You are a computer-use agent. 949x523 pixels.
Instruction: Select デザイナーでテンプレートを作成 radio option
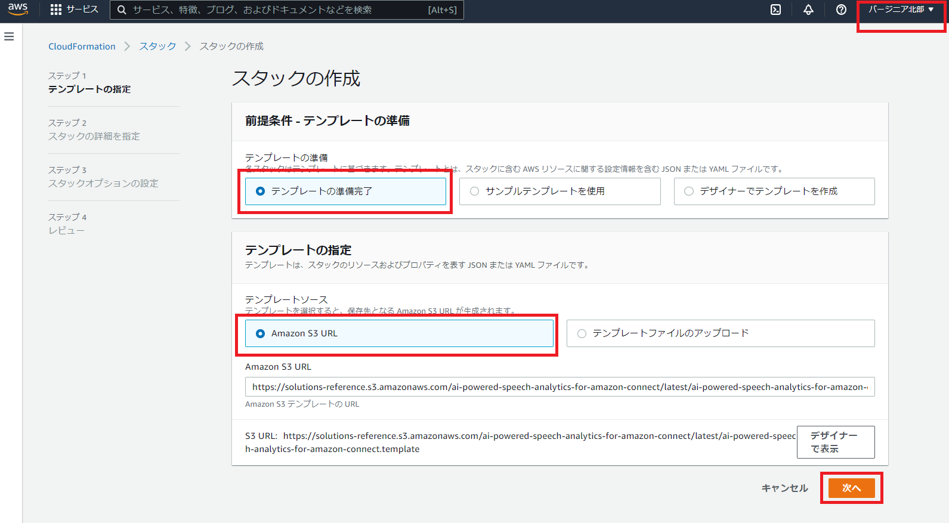coord(774,191)
